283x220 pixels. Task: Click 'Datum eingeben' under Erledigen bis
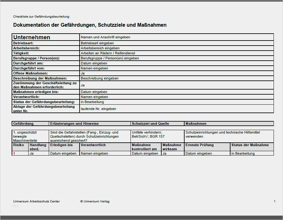click(x=64, y=153)
